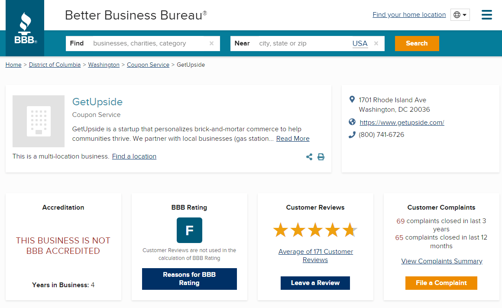This screenshot has width=502, height=308.
Task: Click the BBB Rating heading
Action: pos(189,207)
